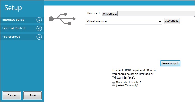The width and height of the screenshot is (195, 102).
Task: Click the circled arrow icon beside Preferences
Action: click(x=39, y=37)
